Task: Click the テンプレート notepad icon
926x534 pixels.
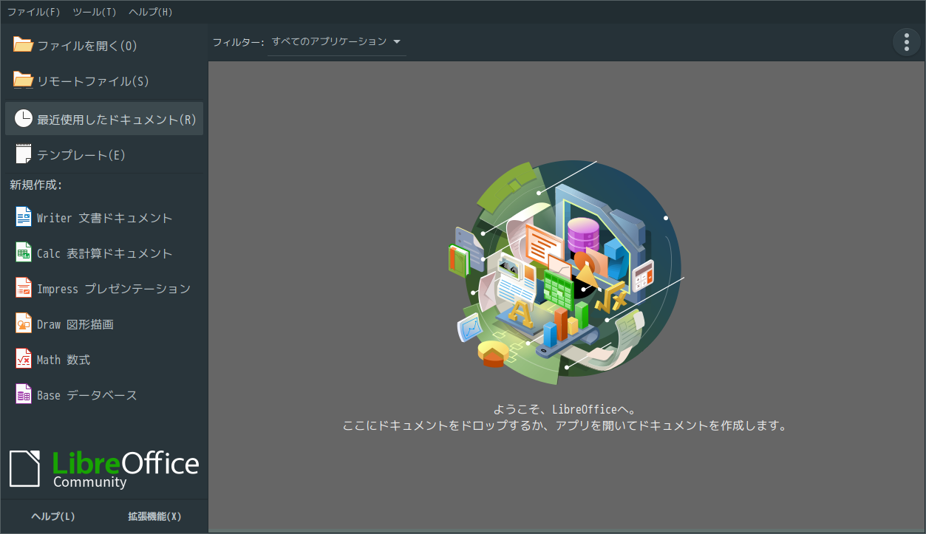Action: [24, 154]
